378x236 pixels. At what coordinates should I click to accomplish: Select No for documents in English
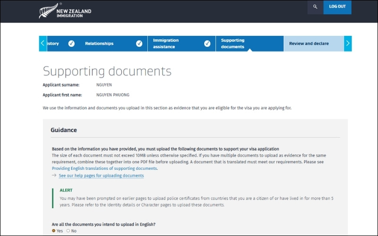[x=68, y=231]
